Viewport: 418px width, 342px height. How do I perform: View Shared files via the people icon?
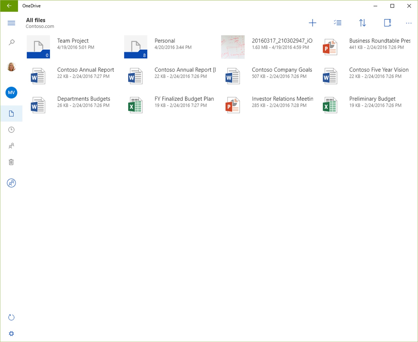(11, 146)
